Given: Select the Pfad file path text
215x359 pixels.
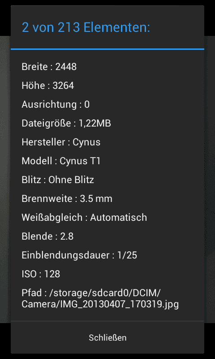Looking at the screenshot, I should 100,298.
